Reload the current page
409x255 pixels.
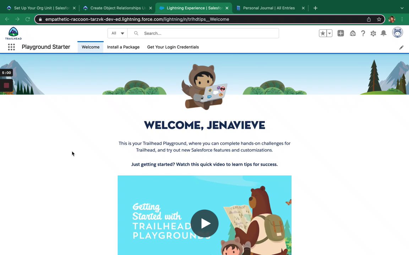[x=27, y=19]
